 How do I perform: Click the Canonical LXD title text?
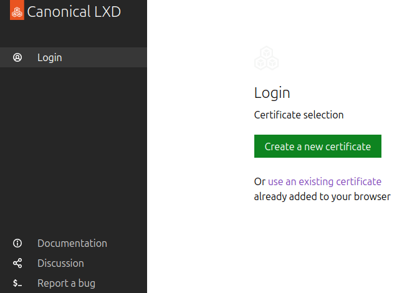[74, 12]
